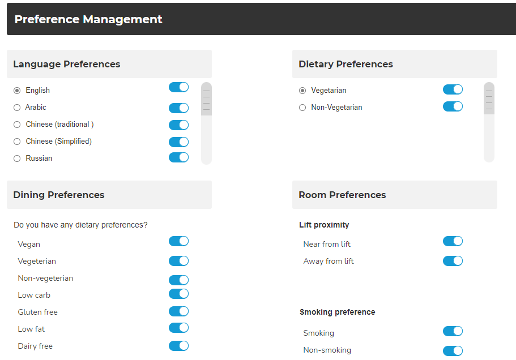Toggle the Low carb dining switch
Viewport: 516px width, 360px height.
tap(178, 294)
